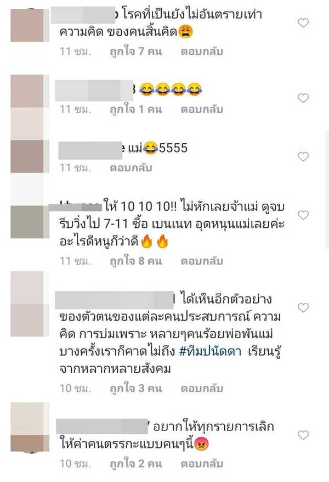View who liked: ถูกใจ 7 คน
Viewport: 329px width, 482px height.
coord(136,52)
